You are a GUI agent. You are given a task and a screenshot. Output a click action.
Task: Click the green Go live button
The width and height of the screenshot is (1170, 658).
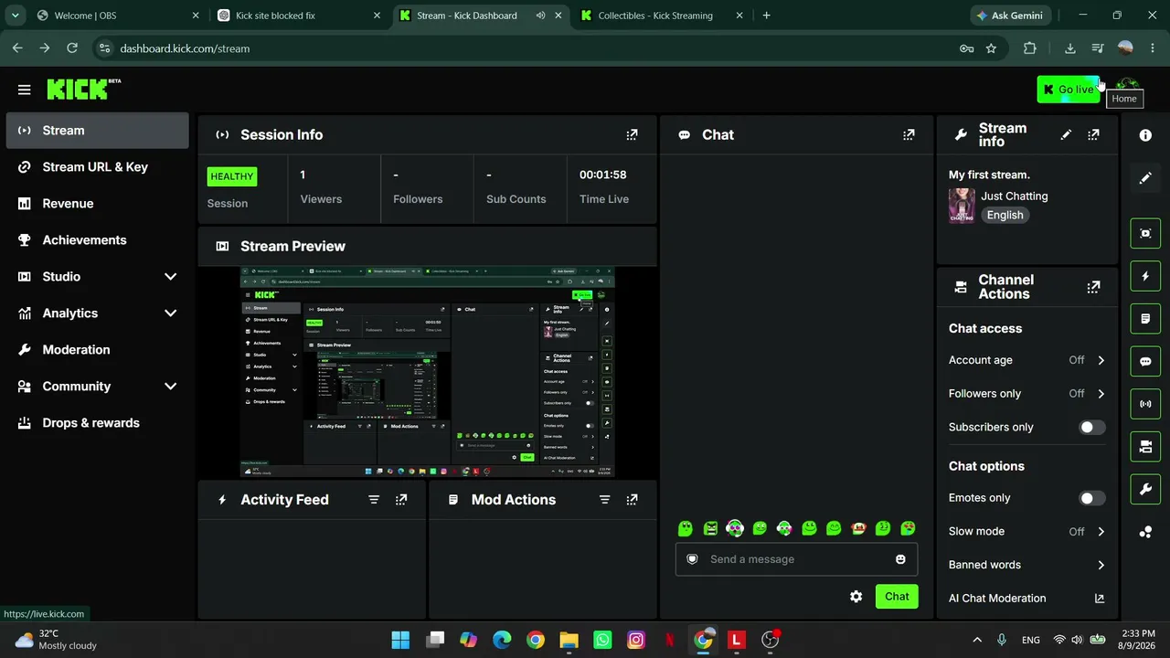tap(1069, 90)
